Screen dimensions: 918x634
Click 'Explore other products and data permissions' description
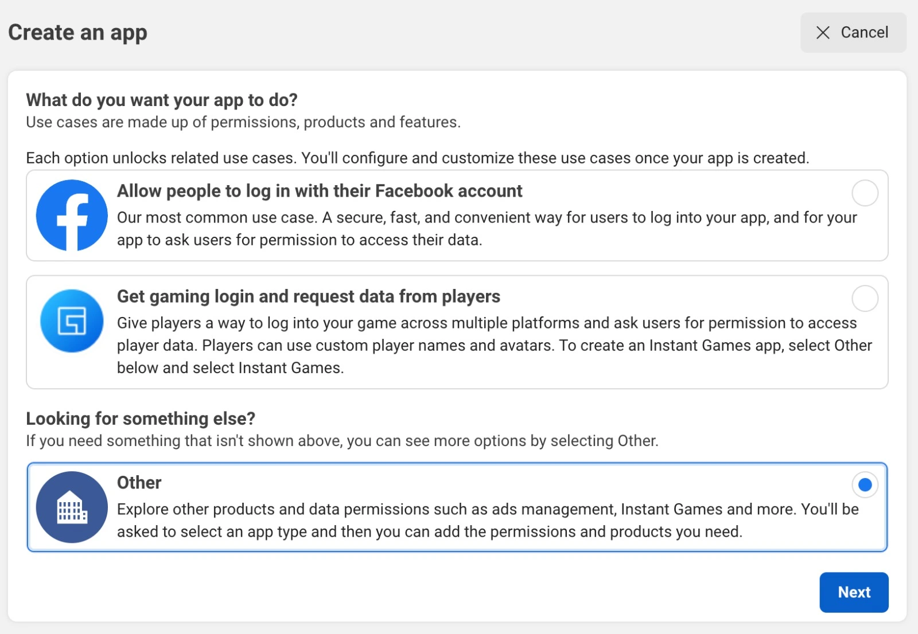tap(488, 520)
